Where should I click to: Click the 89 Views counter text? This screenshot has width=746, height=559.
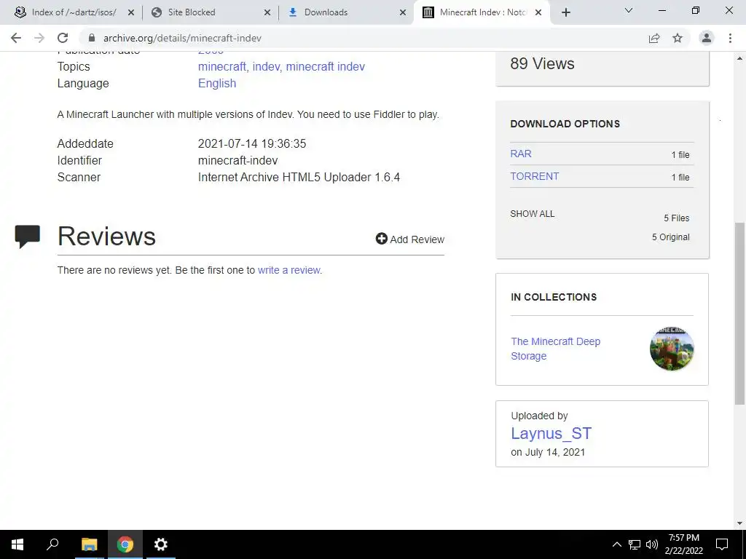click(x=542, y=64)
